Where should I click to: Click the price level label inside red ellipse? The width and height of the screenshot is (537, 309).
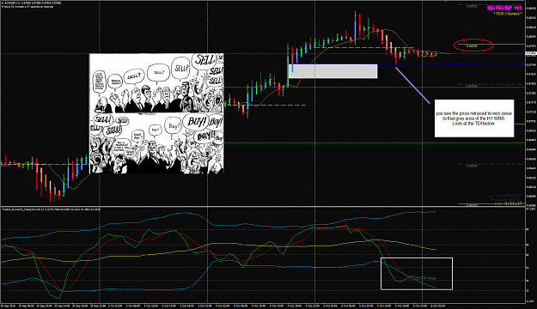[473, 45]
